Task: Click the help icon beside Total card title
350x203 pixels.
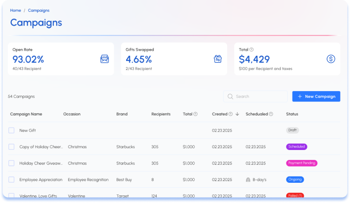Action: pos(252,49)
